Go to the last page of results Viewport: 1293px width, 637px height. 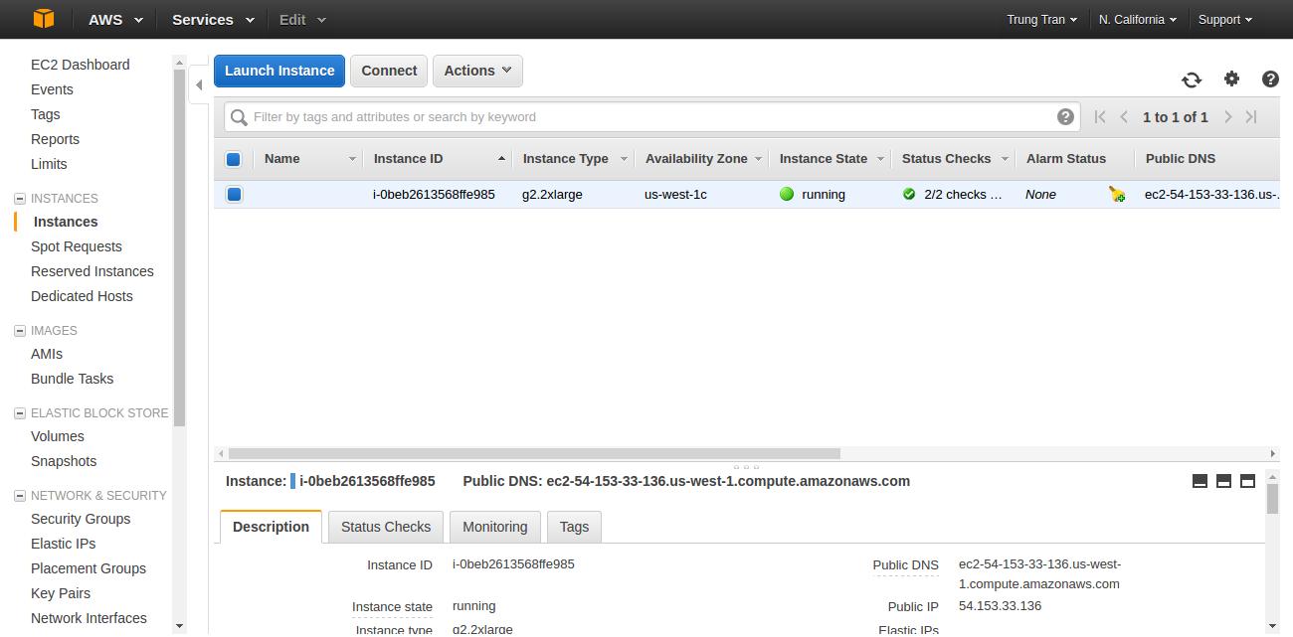click(x=1252, y=116)
